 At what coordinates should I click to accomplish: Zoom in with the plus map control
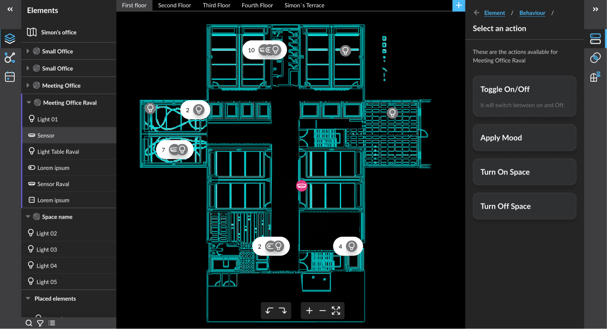pyautogui.click(x=309, y=310)
